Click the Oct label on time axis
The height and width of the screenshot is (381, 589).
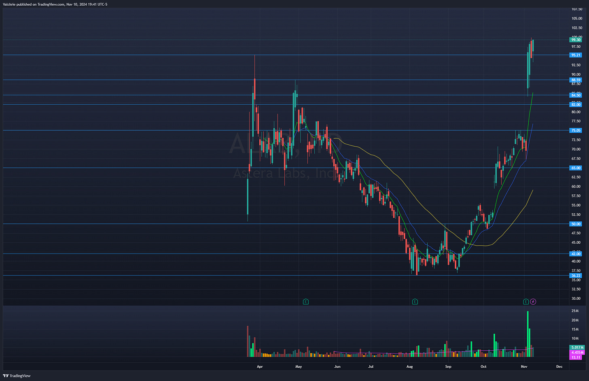[483, 367]
